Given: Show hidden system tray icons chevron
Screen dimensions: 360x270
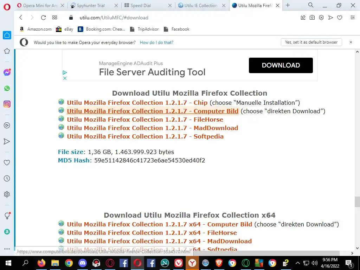Looking at the screenshot, I should tap(297, 263).
